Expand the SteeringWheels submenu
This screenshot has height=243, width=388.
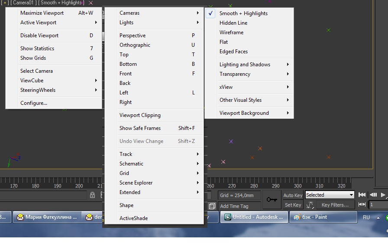pyautogui.click(x=54, y=90)
